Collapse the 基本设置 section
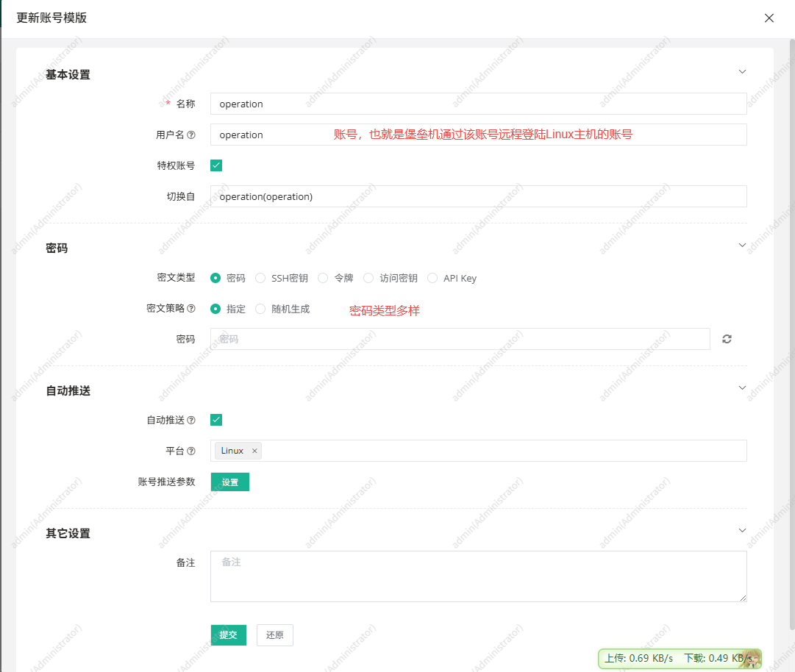The width and height of the screenshot is (795, 672). coord(742,71)
